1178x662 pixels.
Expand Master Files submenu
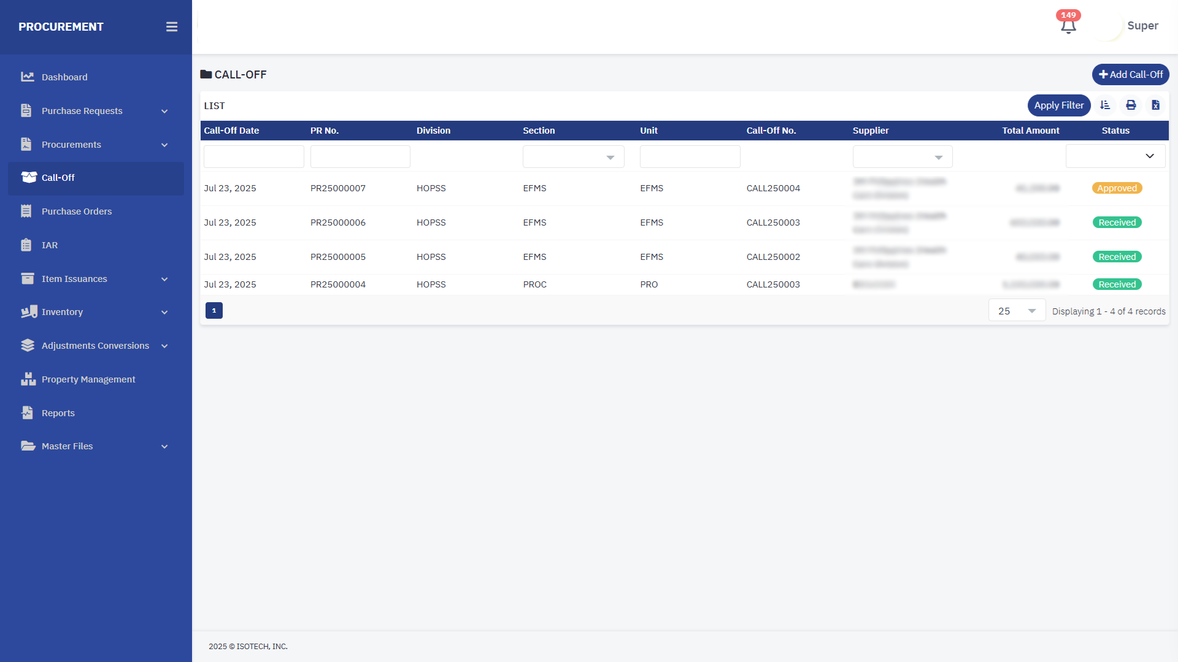pyautogui.click(x=164, y=446)
